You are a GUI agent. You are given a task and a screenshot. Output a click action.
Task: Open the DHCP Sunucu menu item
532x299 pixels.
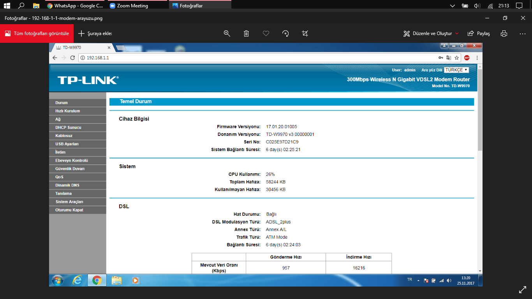[x=78, y=127]
